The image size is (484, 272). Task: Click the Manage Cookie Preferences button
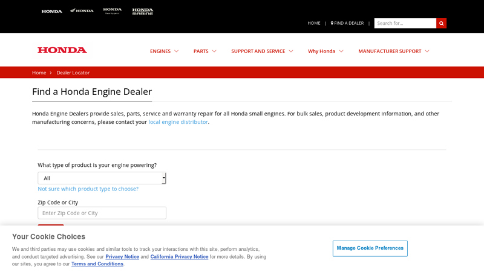pos(370,248)
